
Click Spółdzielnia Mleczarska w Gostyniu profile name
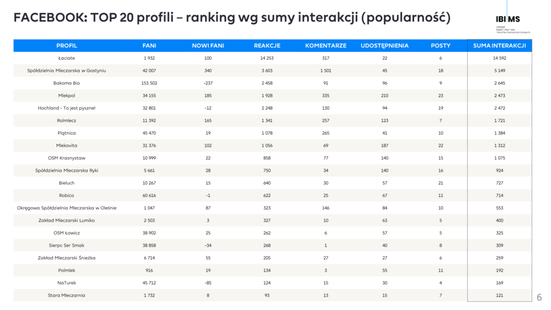[x=66, y=71]
